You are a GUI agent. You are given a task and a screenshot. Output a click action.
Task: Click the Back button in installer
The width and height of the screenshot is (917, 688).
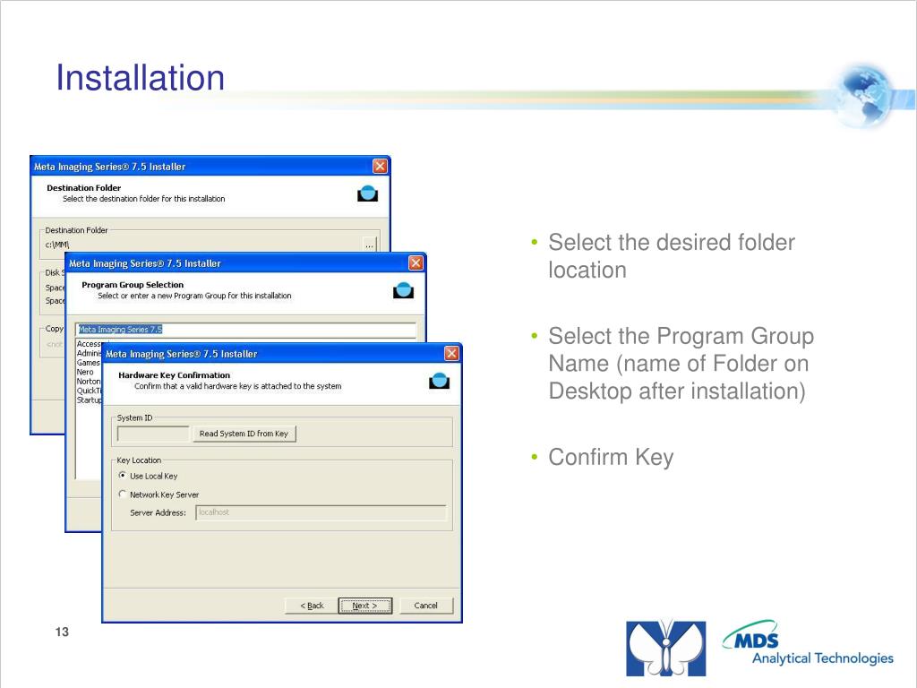click(x=312, y=606)
